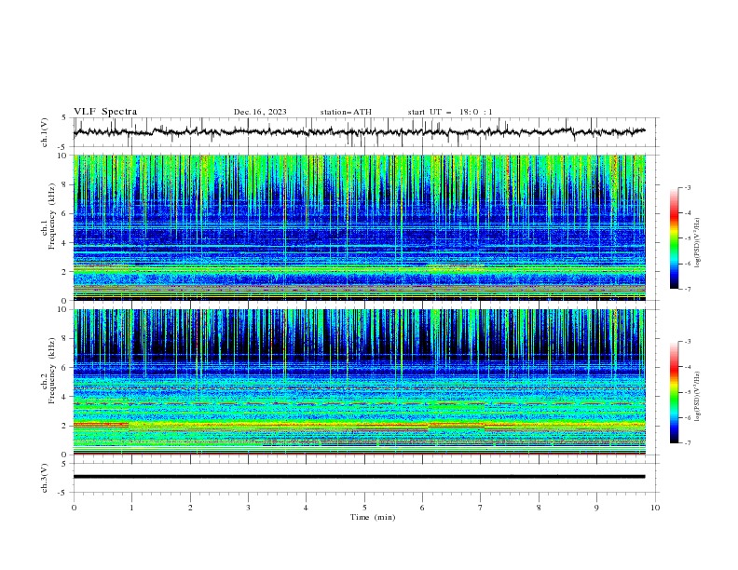
Task: Click the "3" tick label on Time axis
Action: click(248, 508)
